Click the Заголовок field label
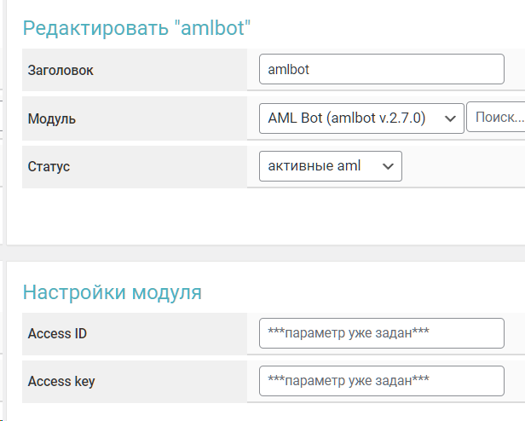This screenshot has width=525, height=421. (61, 71)
